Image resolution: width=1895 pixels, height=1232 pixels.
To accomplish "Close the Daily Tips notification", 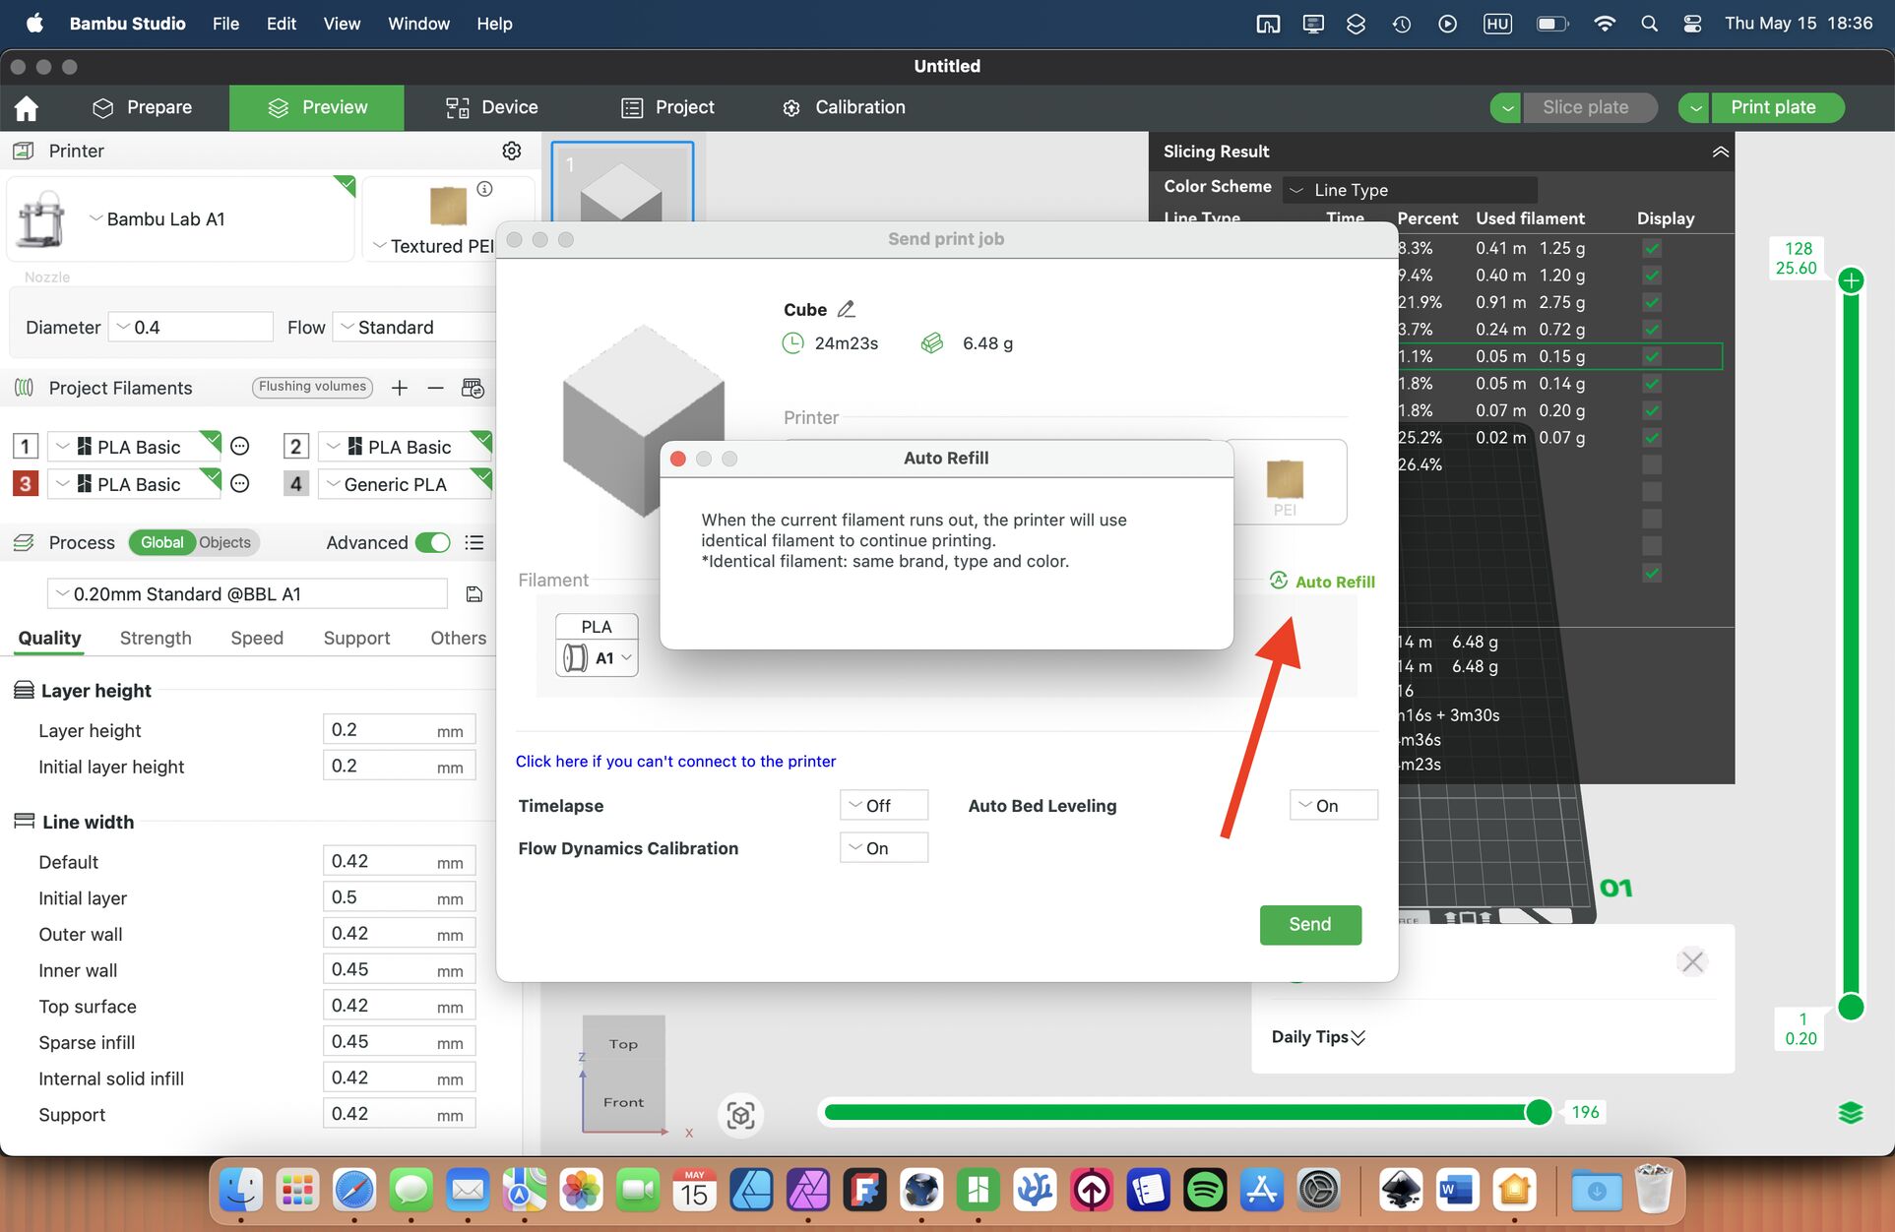I will coord(1692,961).
